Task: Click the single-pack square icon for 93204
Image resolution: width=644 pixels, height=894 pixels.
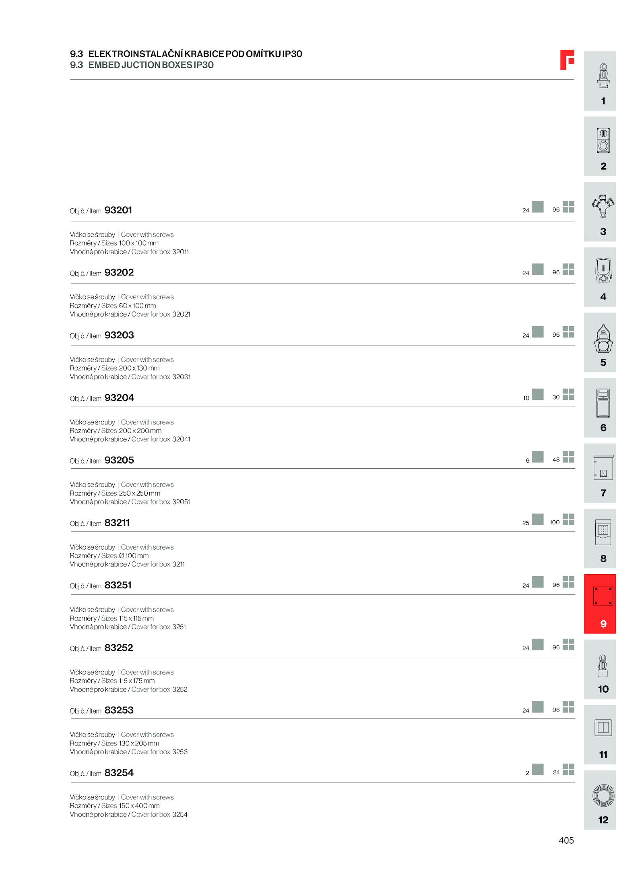Action: [x=537, y=394]
